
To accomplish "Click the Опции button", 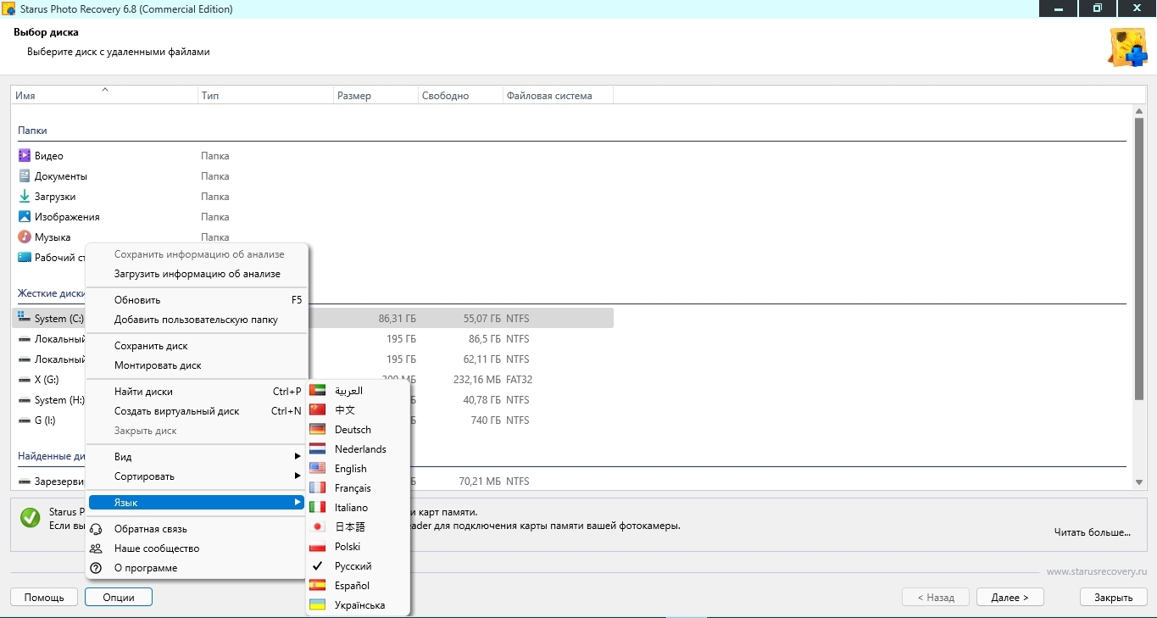I will [119, 598].
